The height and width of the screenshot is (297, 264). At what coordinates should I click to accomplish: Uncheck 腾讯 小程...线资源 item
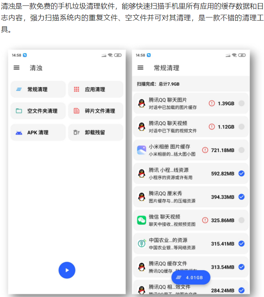[241, 174]
